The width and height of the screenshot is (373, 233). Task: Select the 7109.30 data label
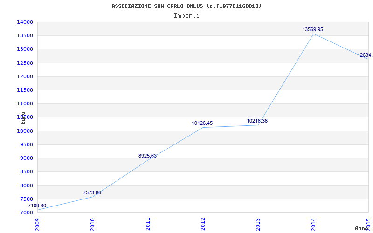(x=37, y=206)
